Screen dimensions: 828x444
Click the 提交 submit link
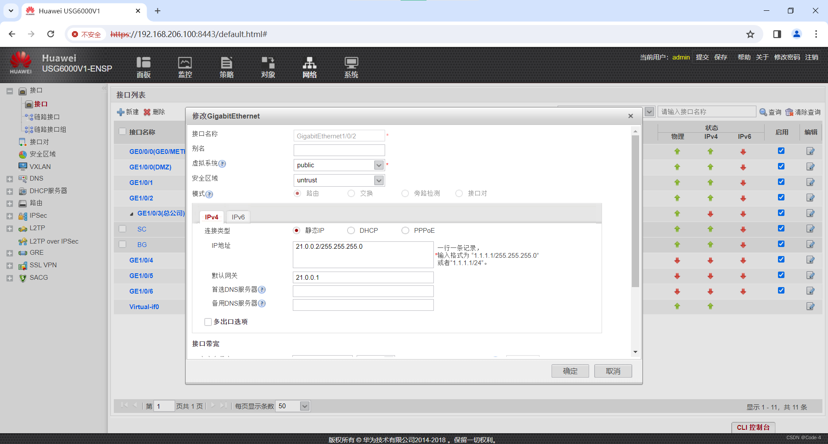[x=702, y=57]
